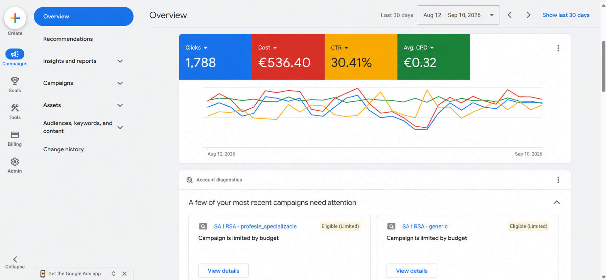606x280 pixels.
Task: Select the blue Clicks scorecard
Action: click(x=216, y=57)
